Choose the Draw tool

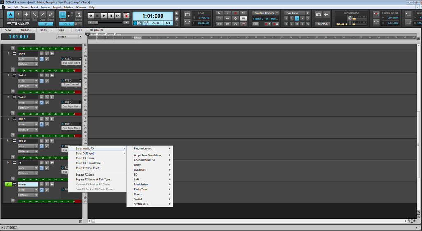42,16
